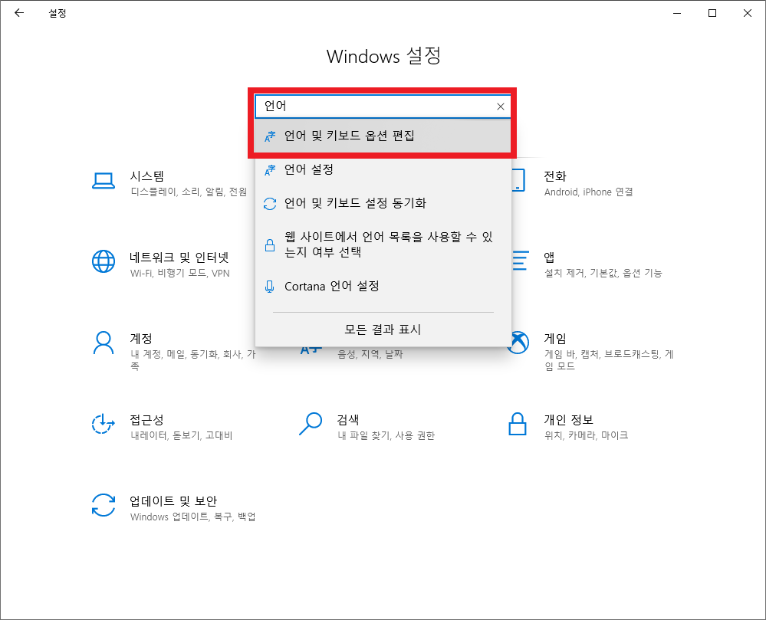Click the language icon beside 언어 설정
This screenshot has width=766, height=620.
coord(270,170)
